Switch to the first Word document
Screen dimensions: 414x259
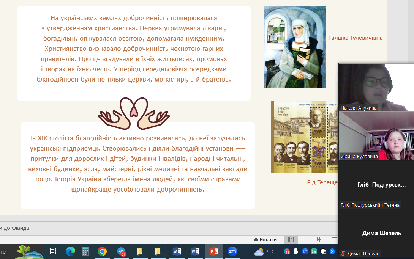pos(177,252)
